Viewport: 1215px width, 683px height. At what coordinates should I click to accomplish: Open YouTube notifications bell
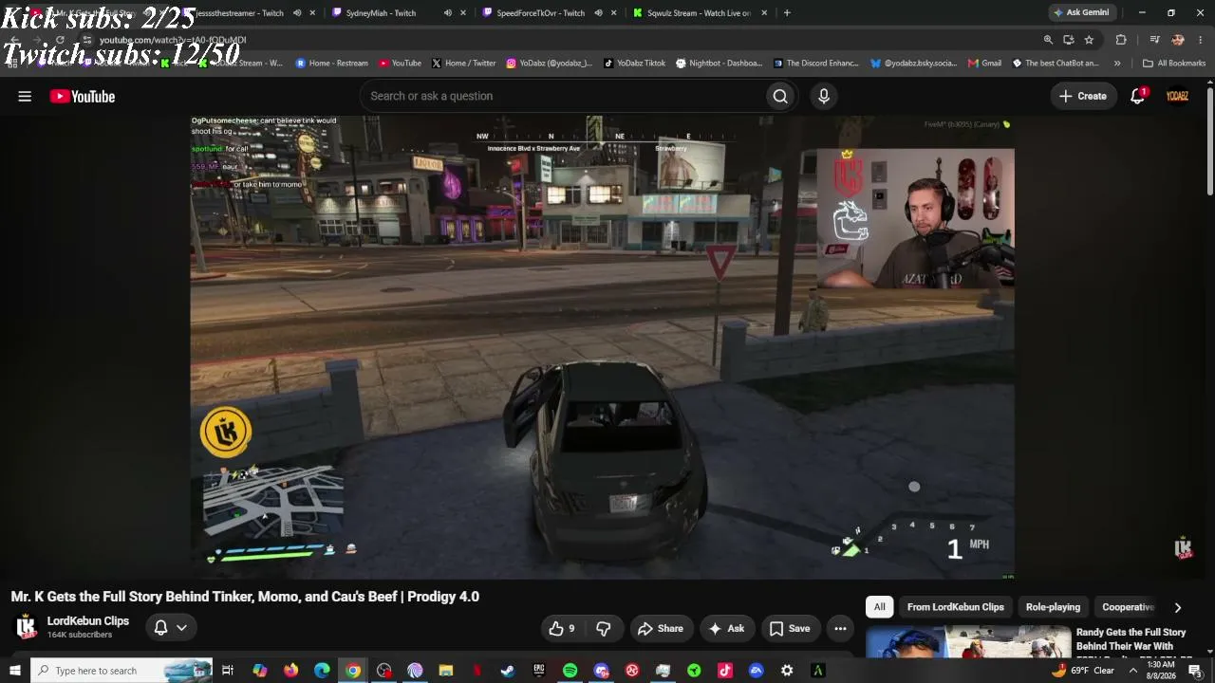click(x=1138, y=96)
